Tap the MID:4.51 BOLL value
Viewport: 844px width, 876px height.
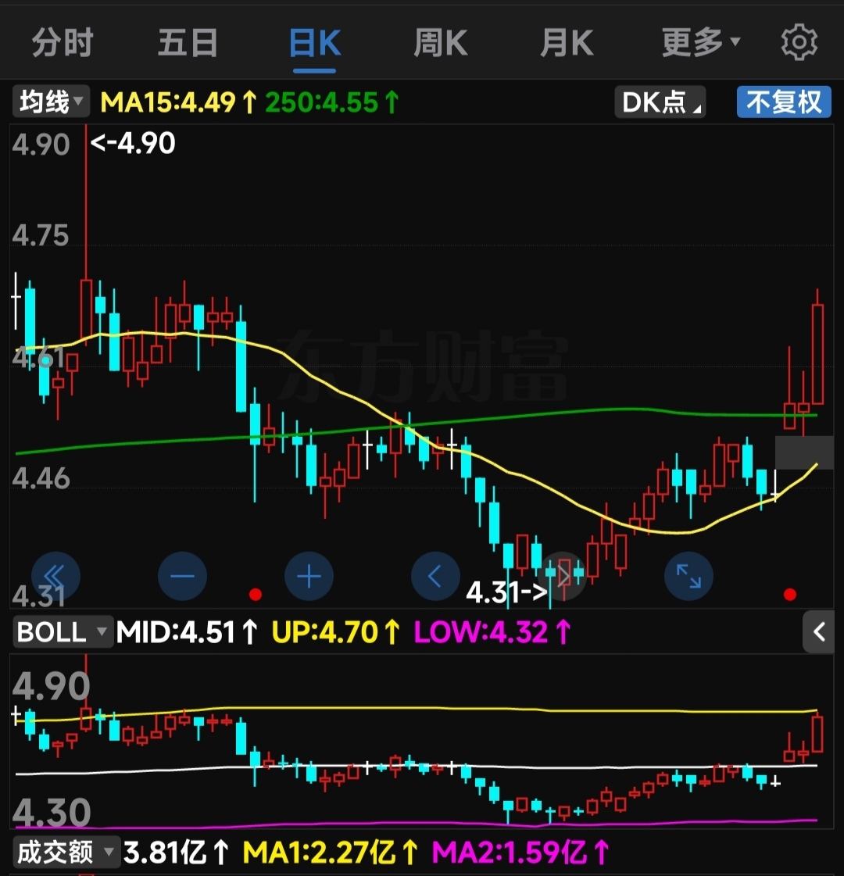click(x=187, y=632)
